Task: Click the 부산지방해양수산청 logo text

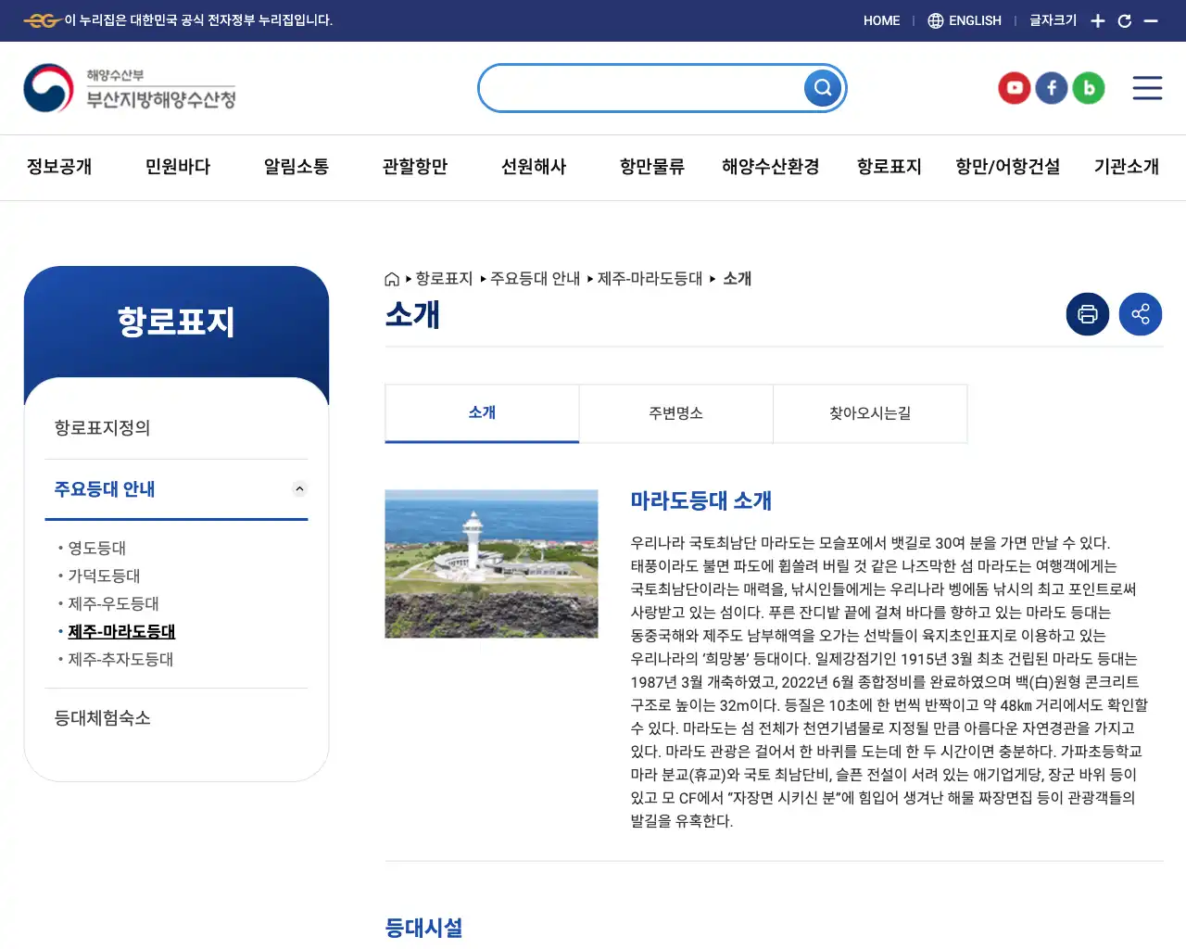Action: click(161, 99)
